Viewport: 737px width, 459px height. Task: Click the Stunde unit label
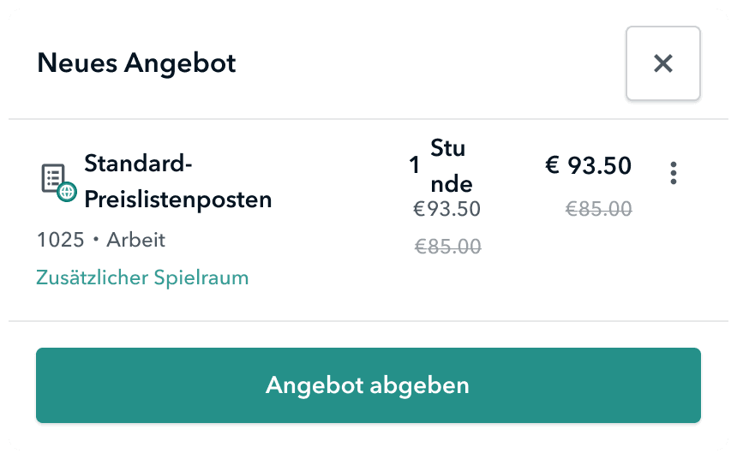451,166
